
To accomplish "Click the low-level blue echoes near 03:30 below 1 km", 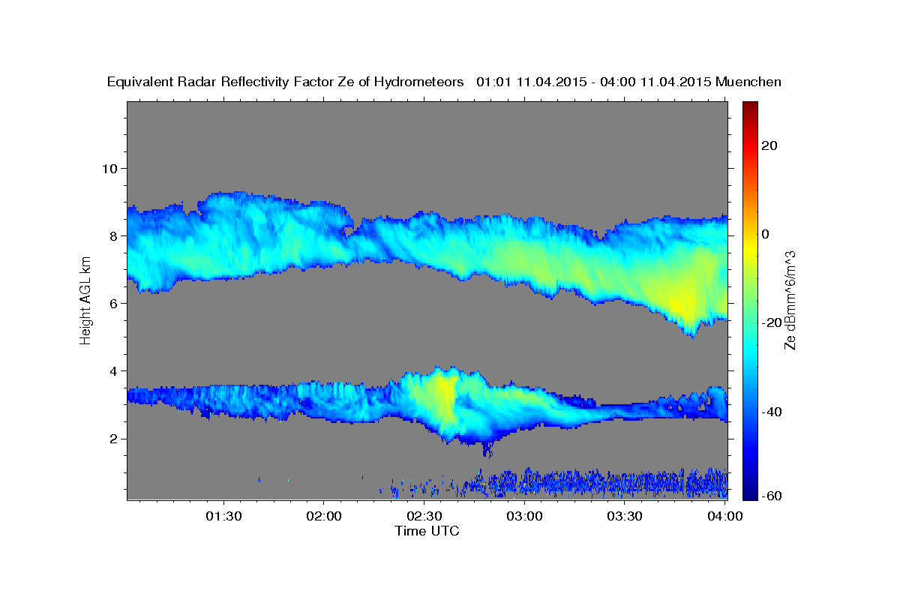I will point(625,482).
